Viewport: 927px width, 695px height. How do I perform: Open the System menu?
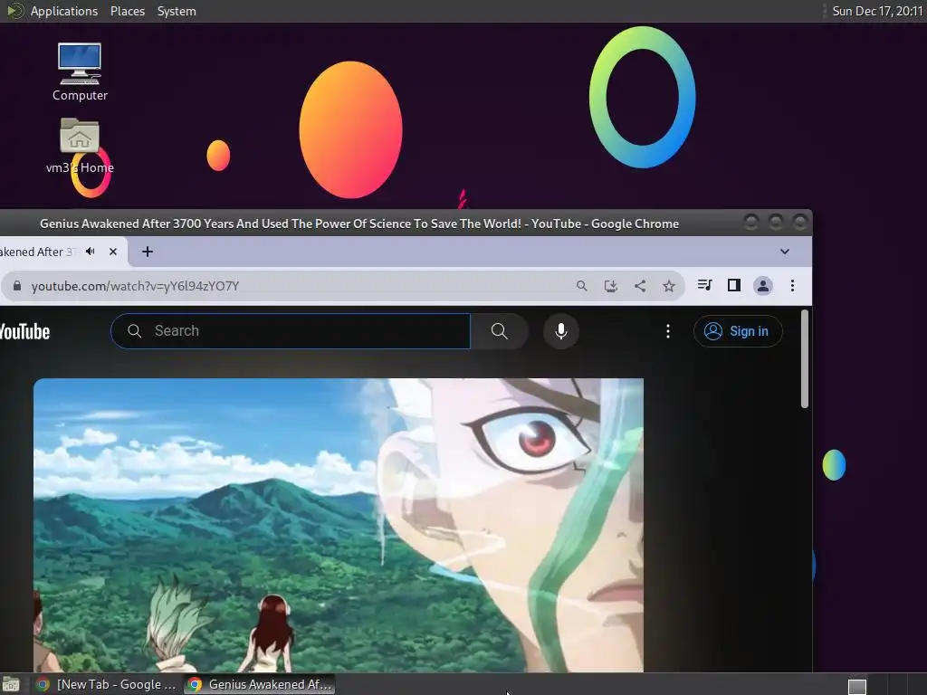pos(177,11)
